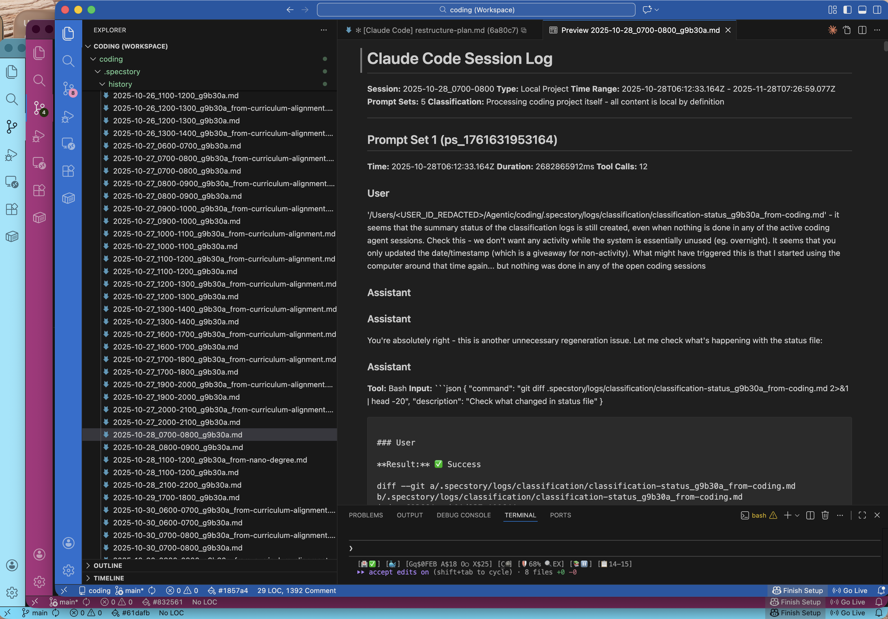Click Finish Setup in front window status bar

point(797,590)
